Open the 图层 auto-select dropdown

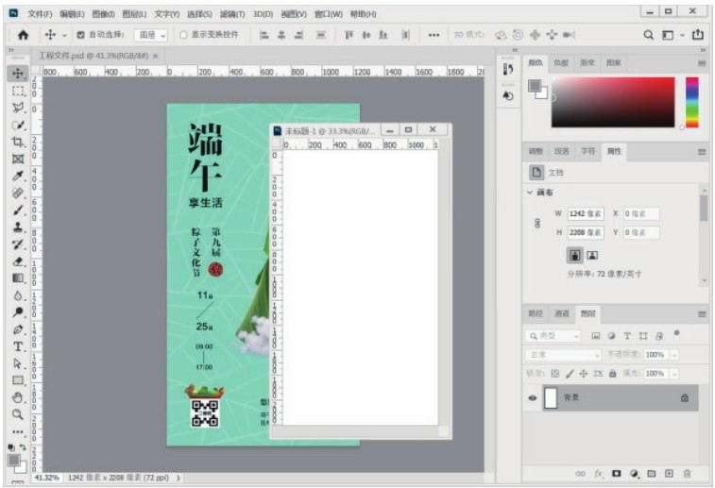(x=151, y=35)
